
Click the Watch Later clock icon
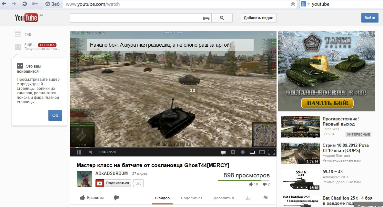click(x=243, y=152)
